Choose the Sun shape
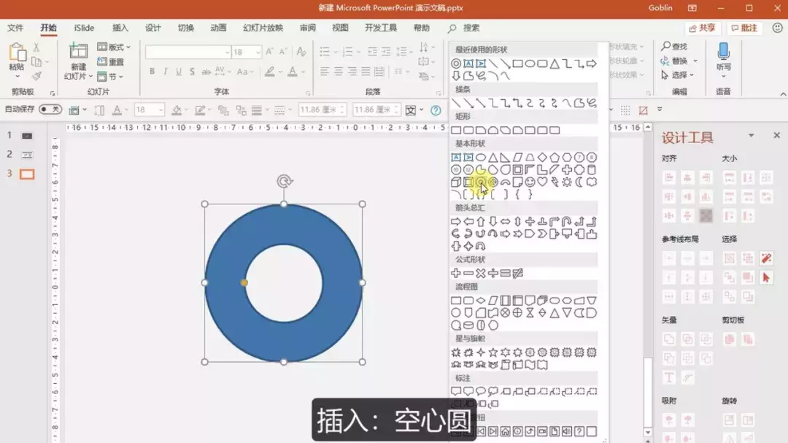 pyautogui.click(x=567, y=182)
